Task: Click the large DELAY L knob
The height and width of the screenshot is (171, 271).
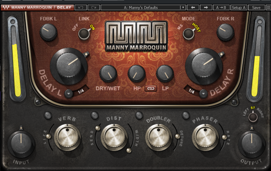Action: point(69,66)
